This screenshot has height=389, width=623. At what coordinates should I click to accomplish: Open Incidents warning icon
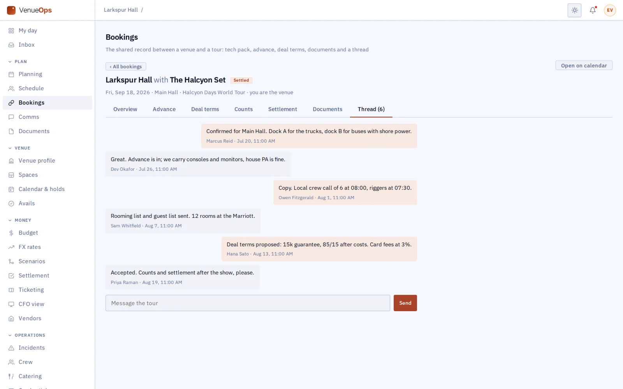point(11,347)
